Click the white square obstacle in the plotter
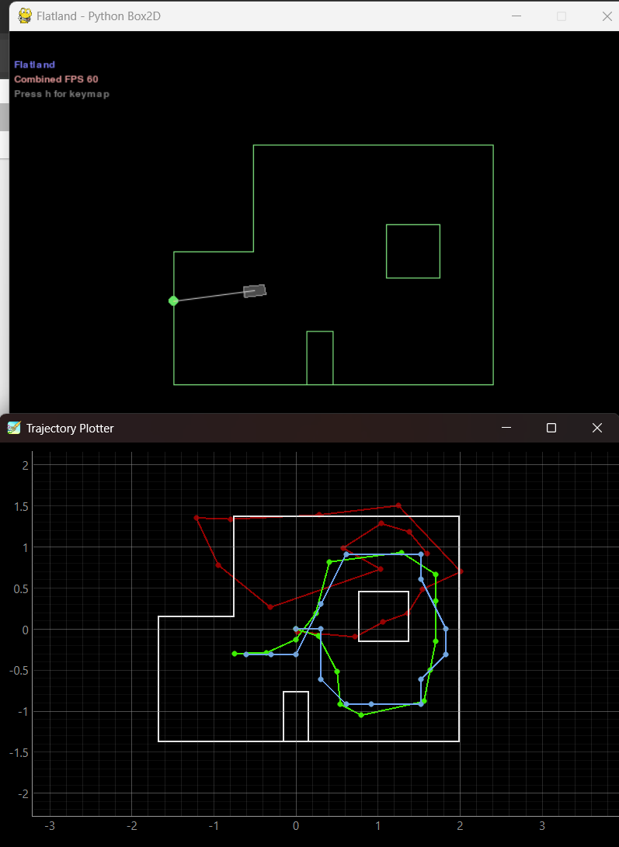Image resolution: width=619 pixels, height=847 pixels. coord(384,616)
